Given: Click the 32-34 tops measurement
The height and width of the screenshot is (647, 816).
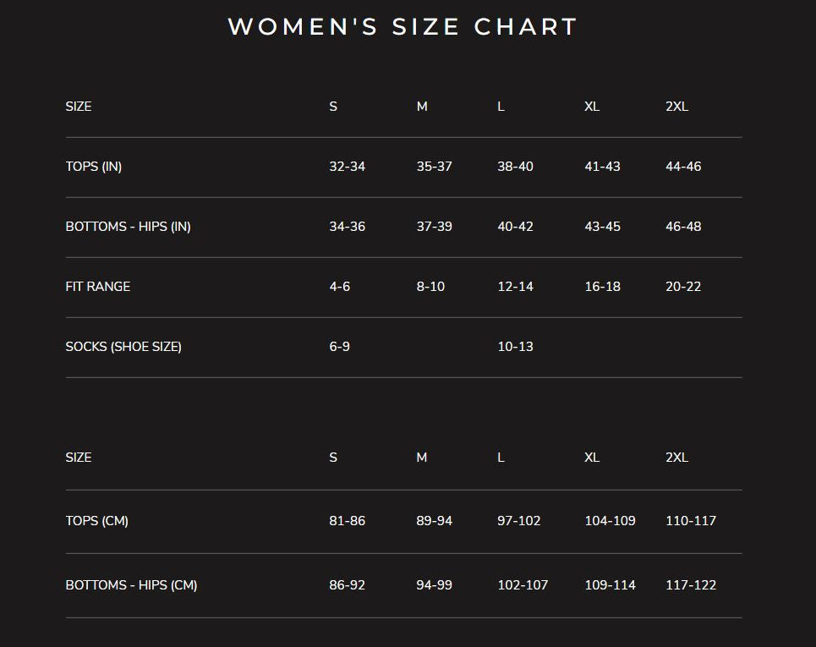Looking at the screenshot, I should point(347,167).
